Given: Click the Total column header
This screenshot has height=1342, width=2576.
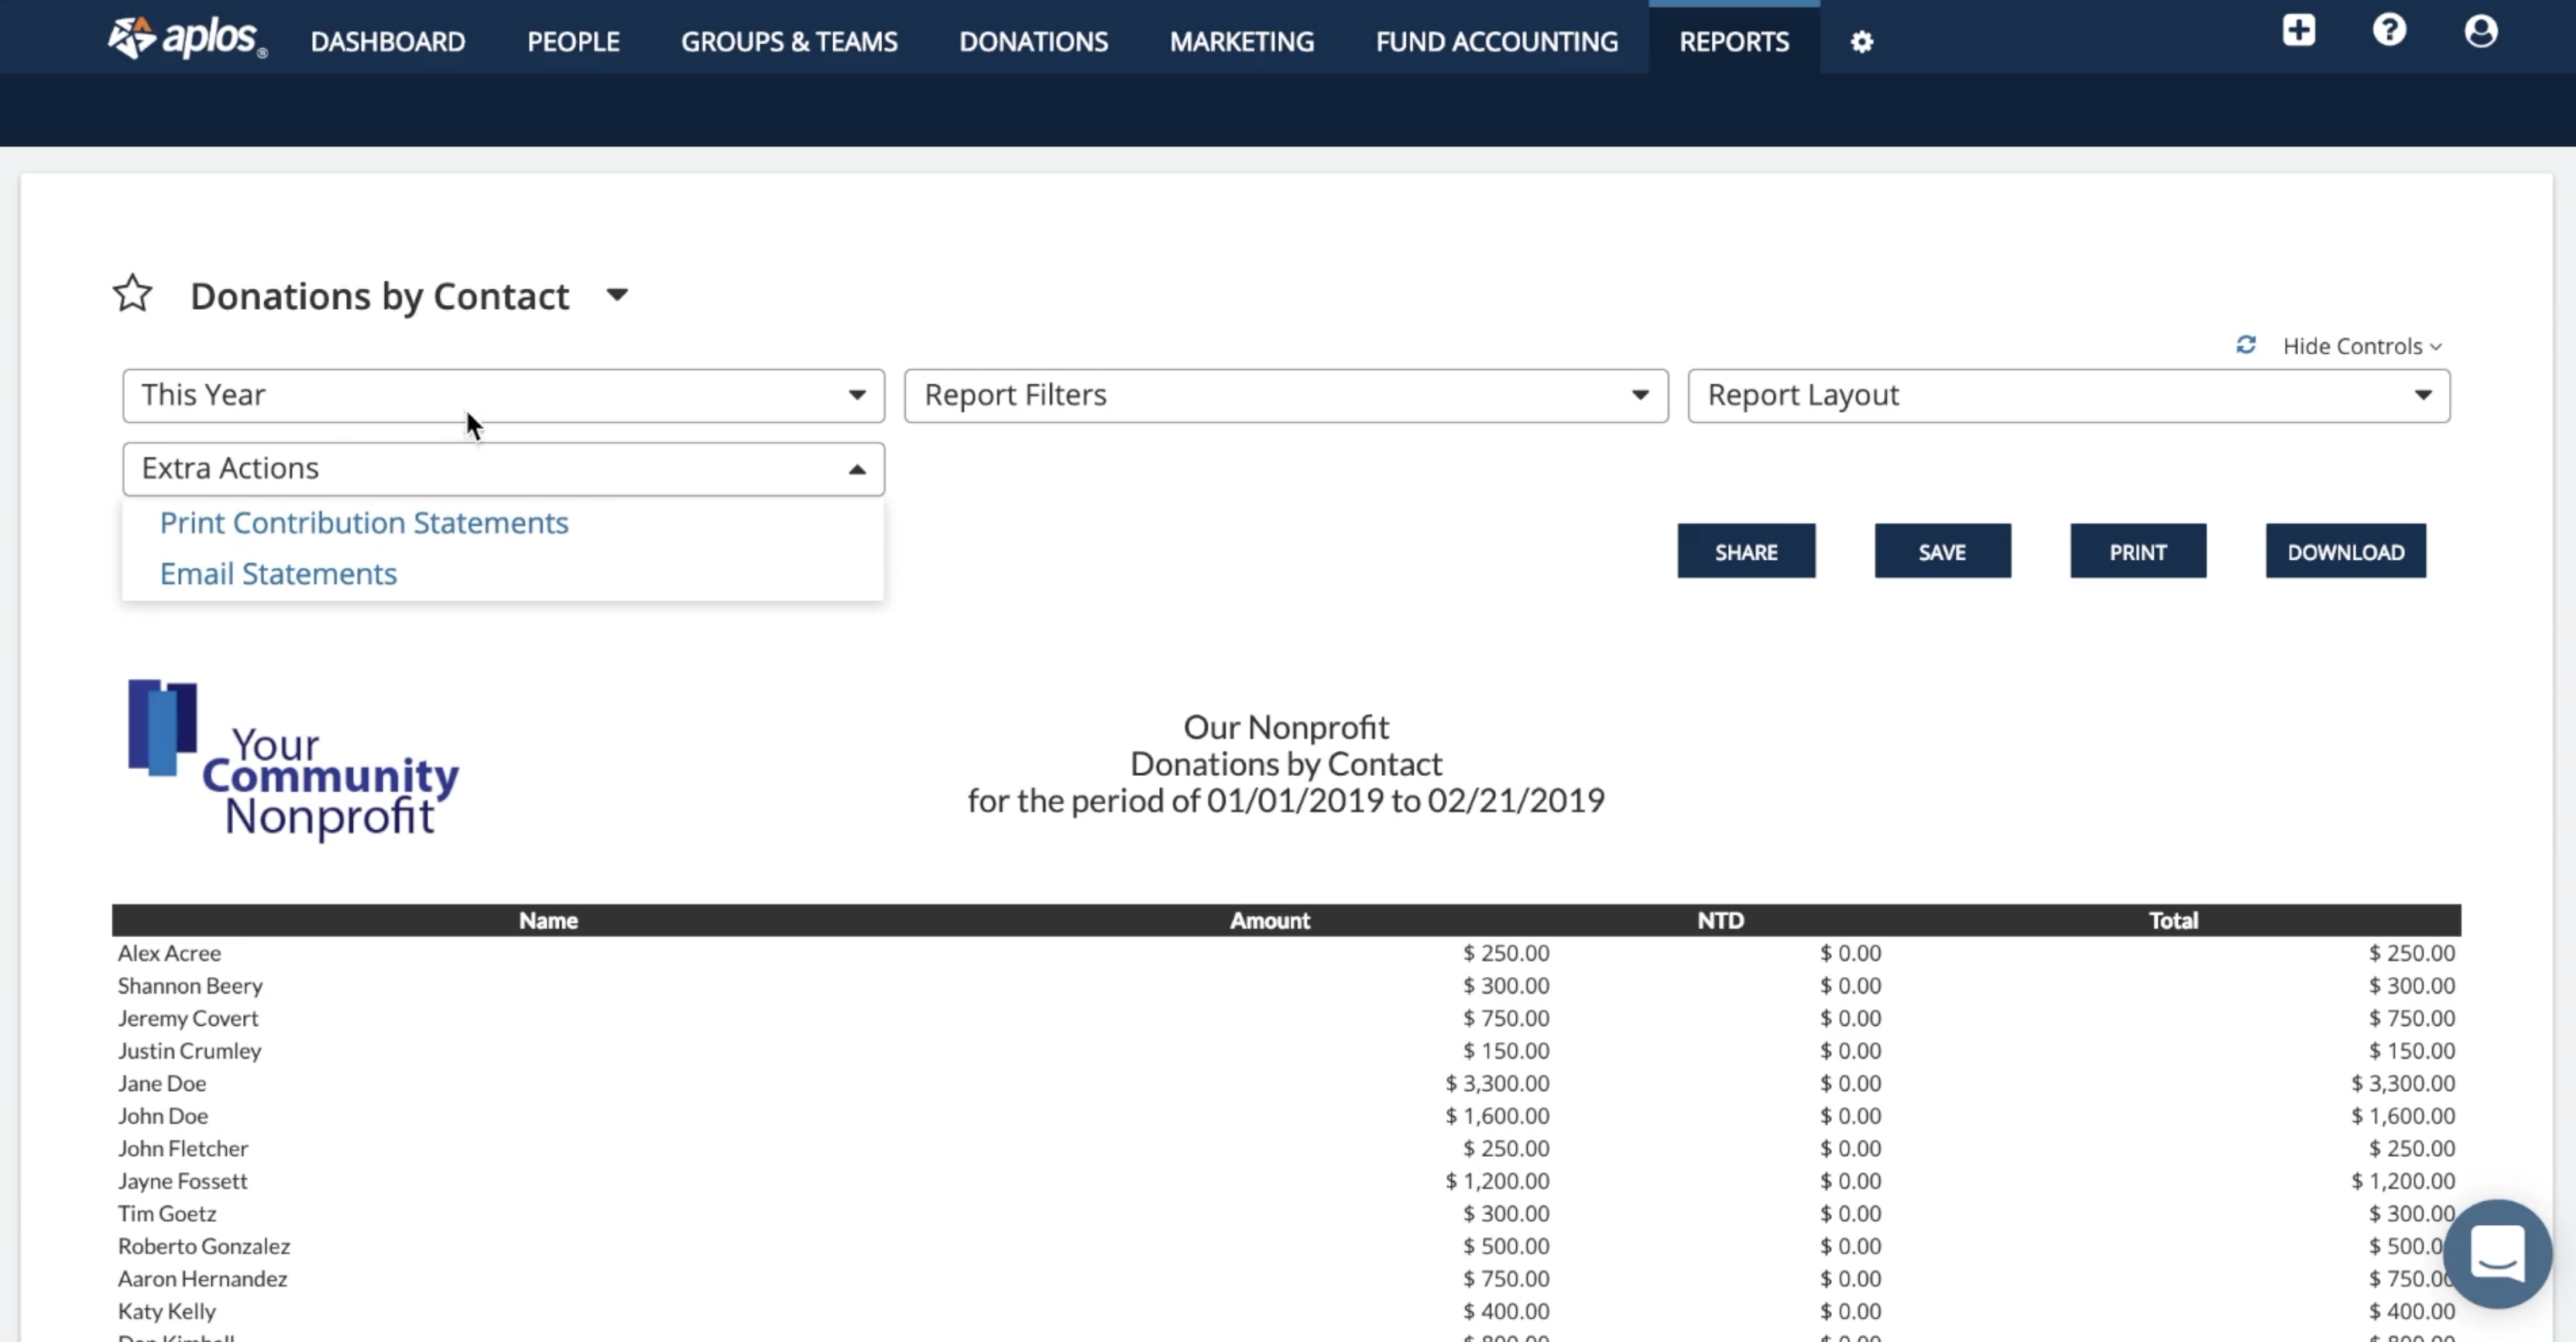Looking at the screenshot, I should [x=2172, y=920].
